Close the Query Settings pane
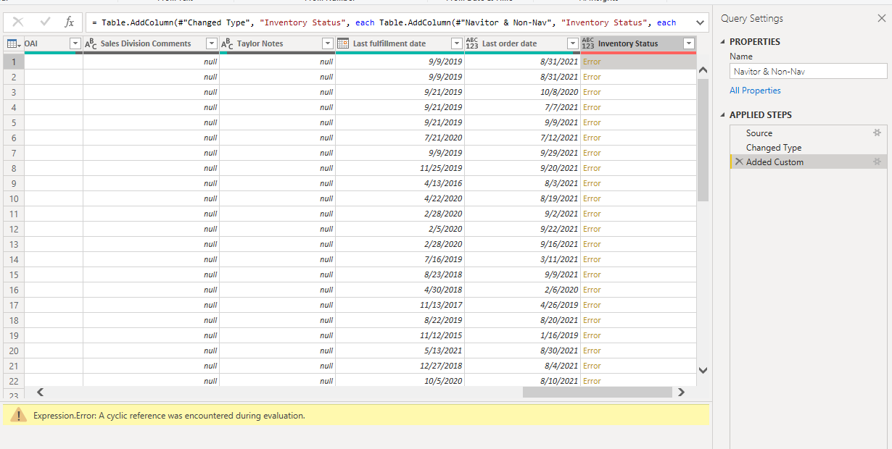Viewport: 892px width, 449px height. (881, 18)
